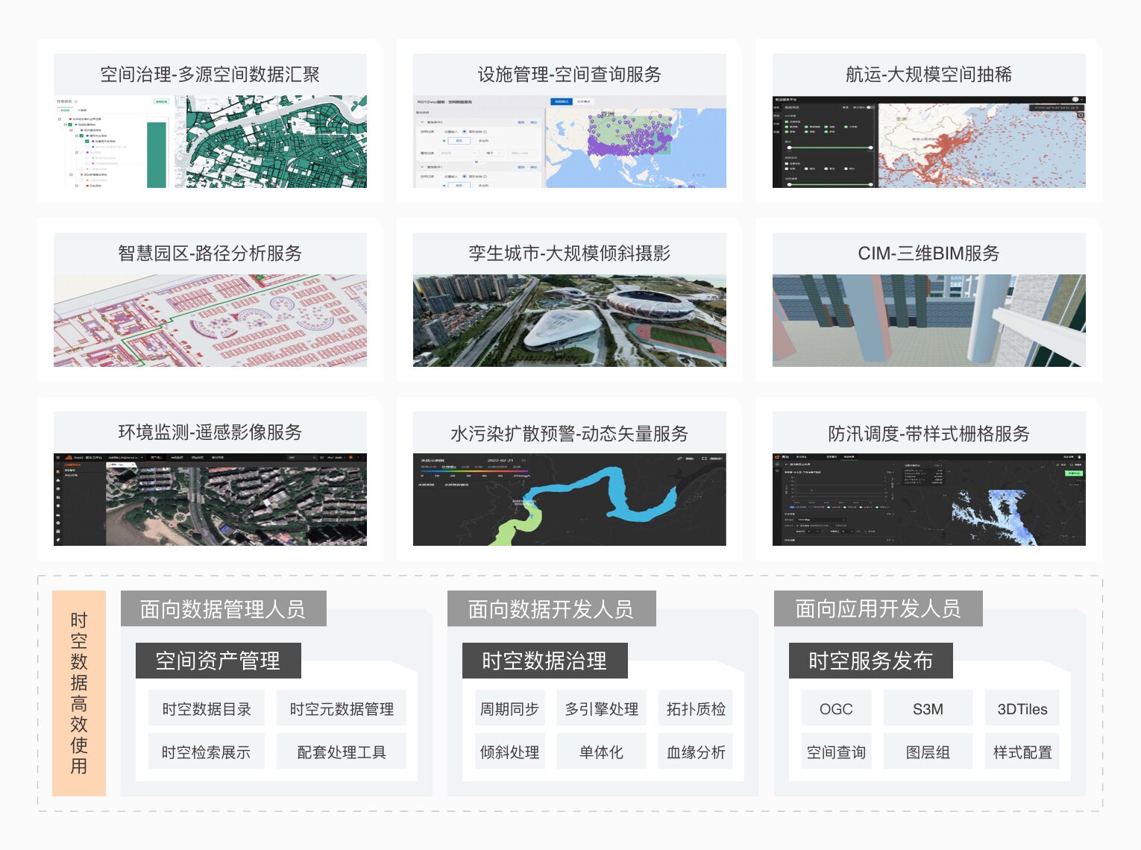This screenshot has width=1141, height=850.
Task: Select the 面向数据管理人员 section header
Action: pyautogui.click(x=223, y=609)
